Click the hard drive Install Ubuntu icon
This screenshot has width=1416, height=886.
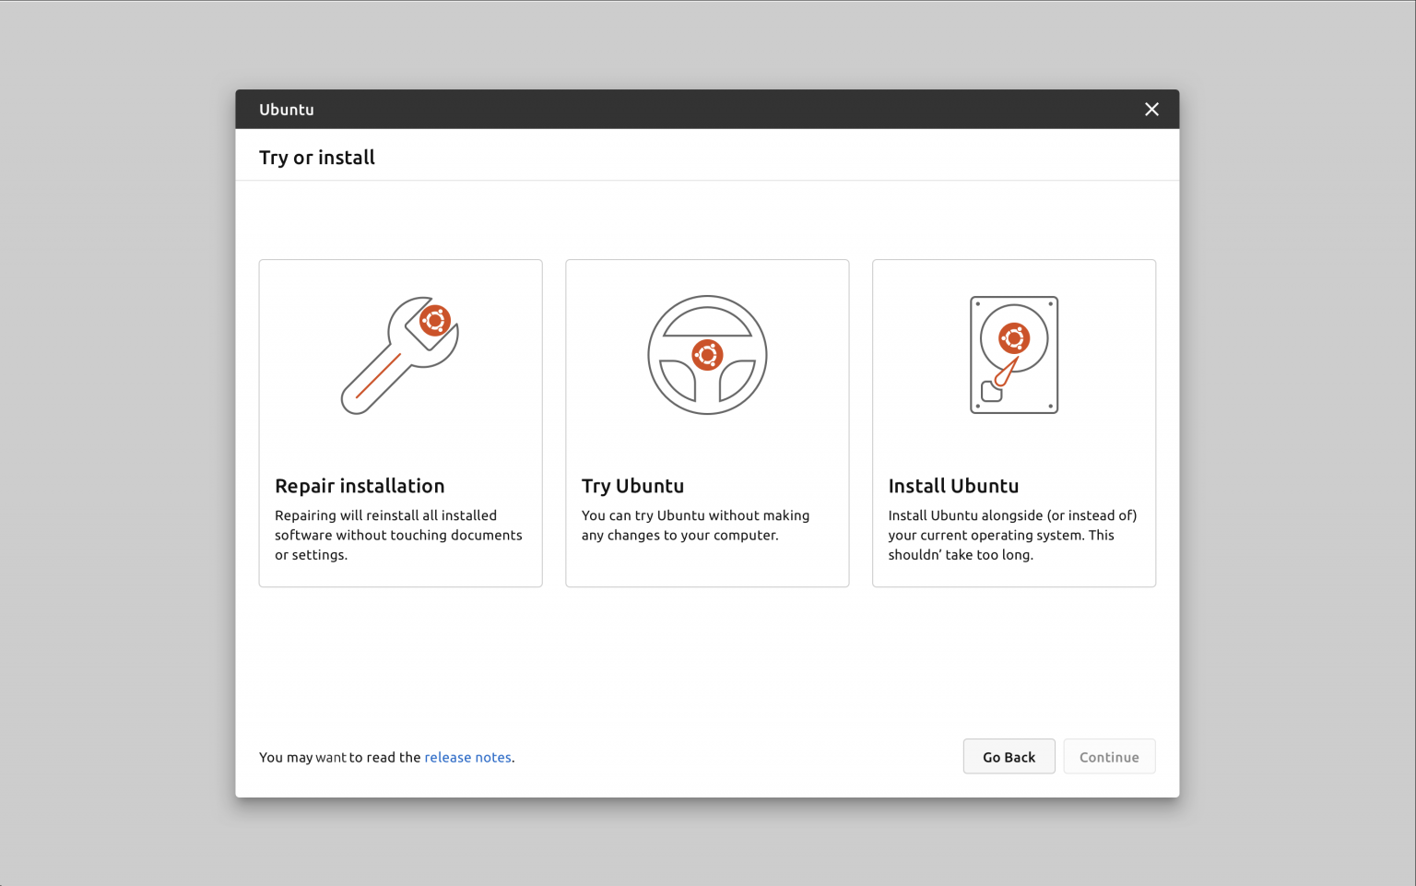pyautogui.click(x=1014, y=355)
